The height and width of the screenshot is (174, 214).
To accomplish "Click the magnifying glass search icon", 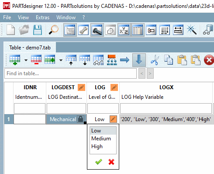I will 53,30.
